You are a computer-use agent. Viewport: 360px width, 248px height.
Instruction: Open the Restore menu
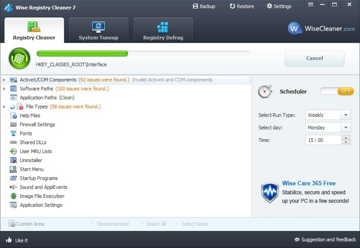click(x=242, y=6)
